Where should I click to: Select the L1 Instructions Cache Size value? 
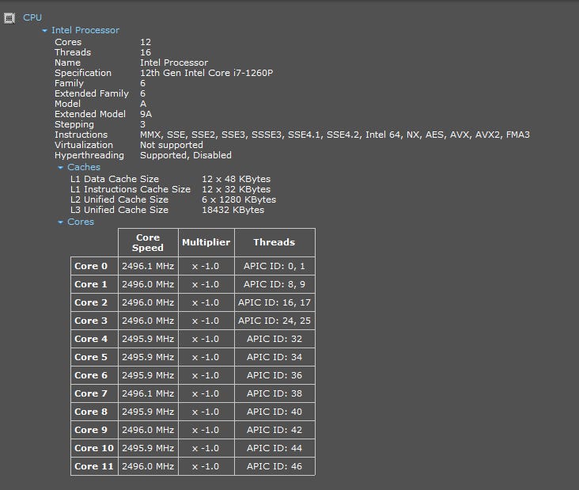[x=236, y=189]
